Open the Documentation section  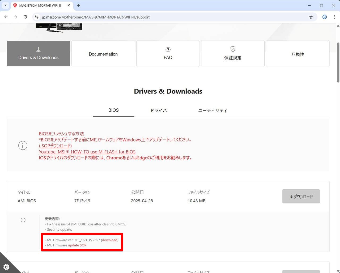tap(103, 53)
